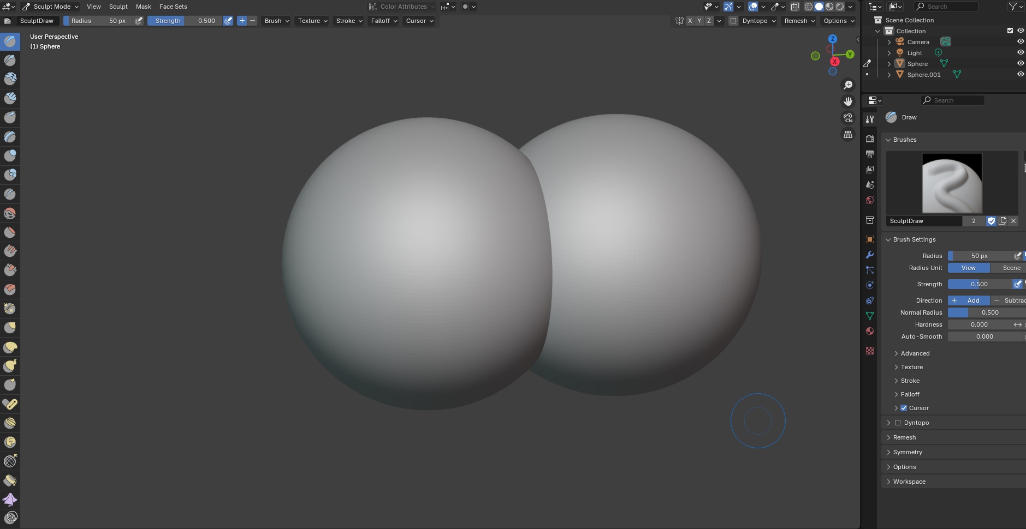Expand the Advanced brush settings
1026x529 pixels.
click(915, 353)
